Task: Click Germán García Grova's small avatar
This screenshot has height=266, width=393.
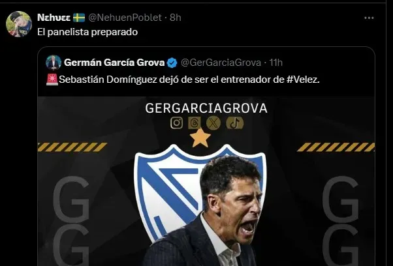Action: tap(53, 63)
